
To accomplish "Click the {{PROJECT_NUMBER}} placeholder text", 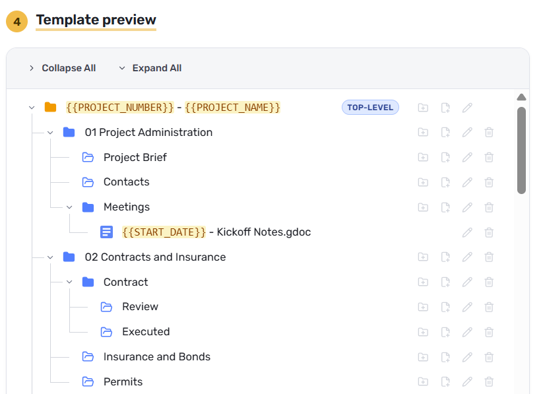I will click(119, 108).
